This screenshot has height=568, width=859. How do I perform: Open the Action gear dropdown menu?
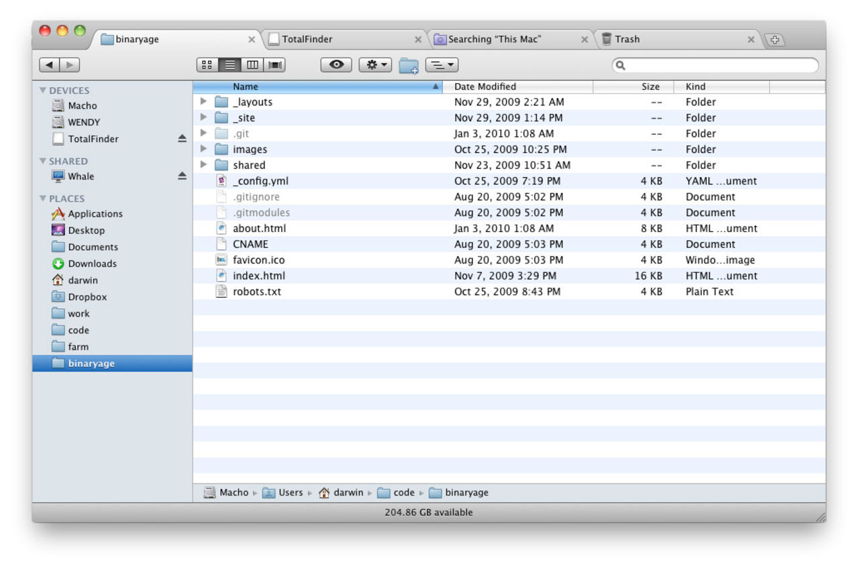point(375,65)
